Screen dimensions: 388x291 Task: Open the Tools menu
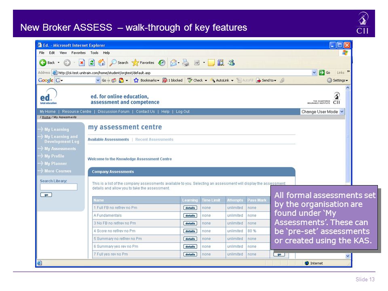click(x=94, y=53)
